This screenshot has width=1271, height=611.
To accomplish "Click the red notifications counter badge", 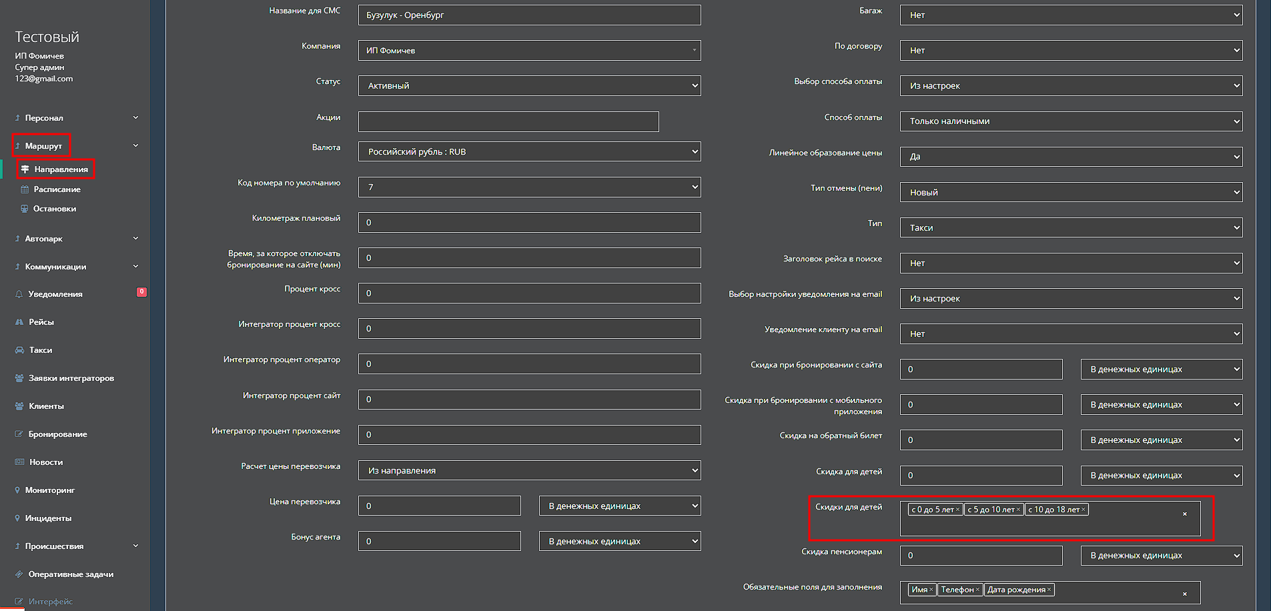I will point(141,292).
